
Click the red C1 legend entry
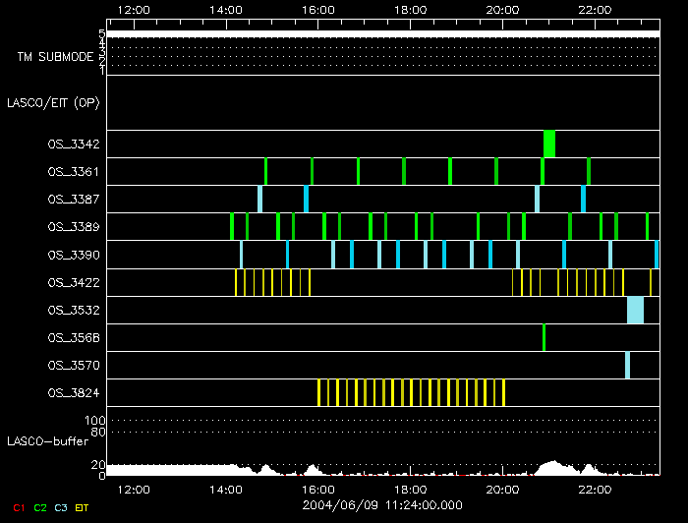tap(18, 506)
